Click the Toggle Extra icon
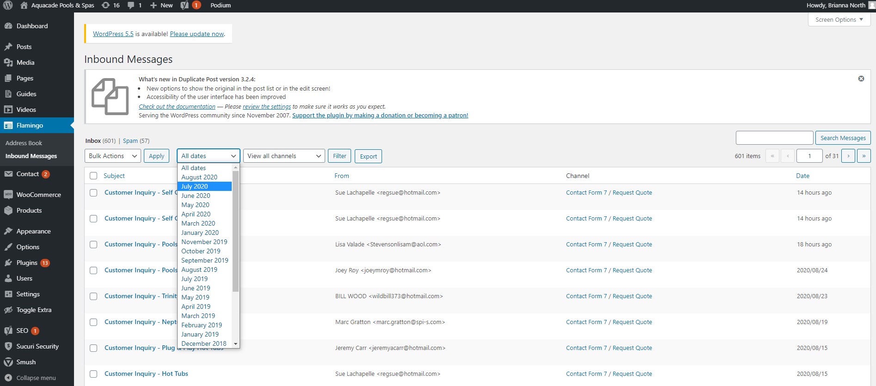The height and width of the screenshot is (386, 876). pyautogui.click(x=8, y=310)
